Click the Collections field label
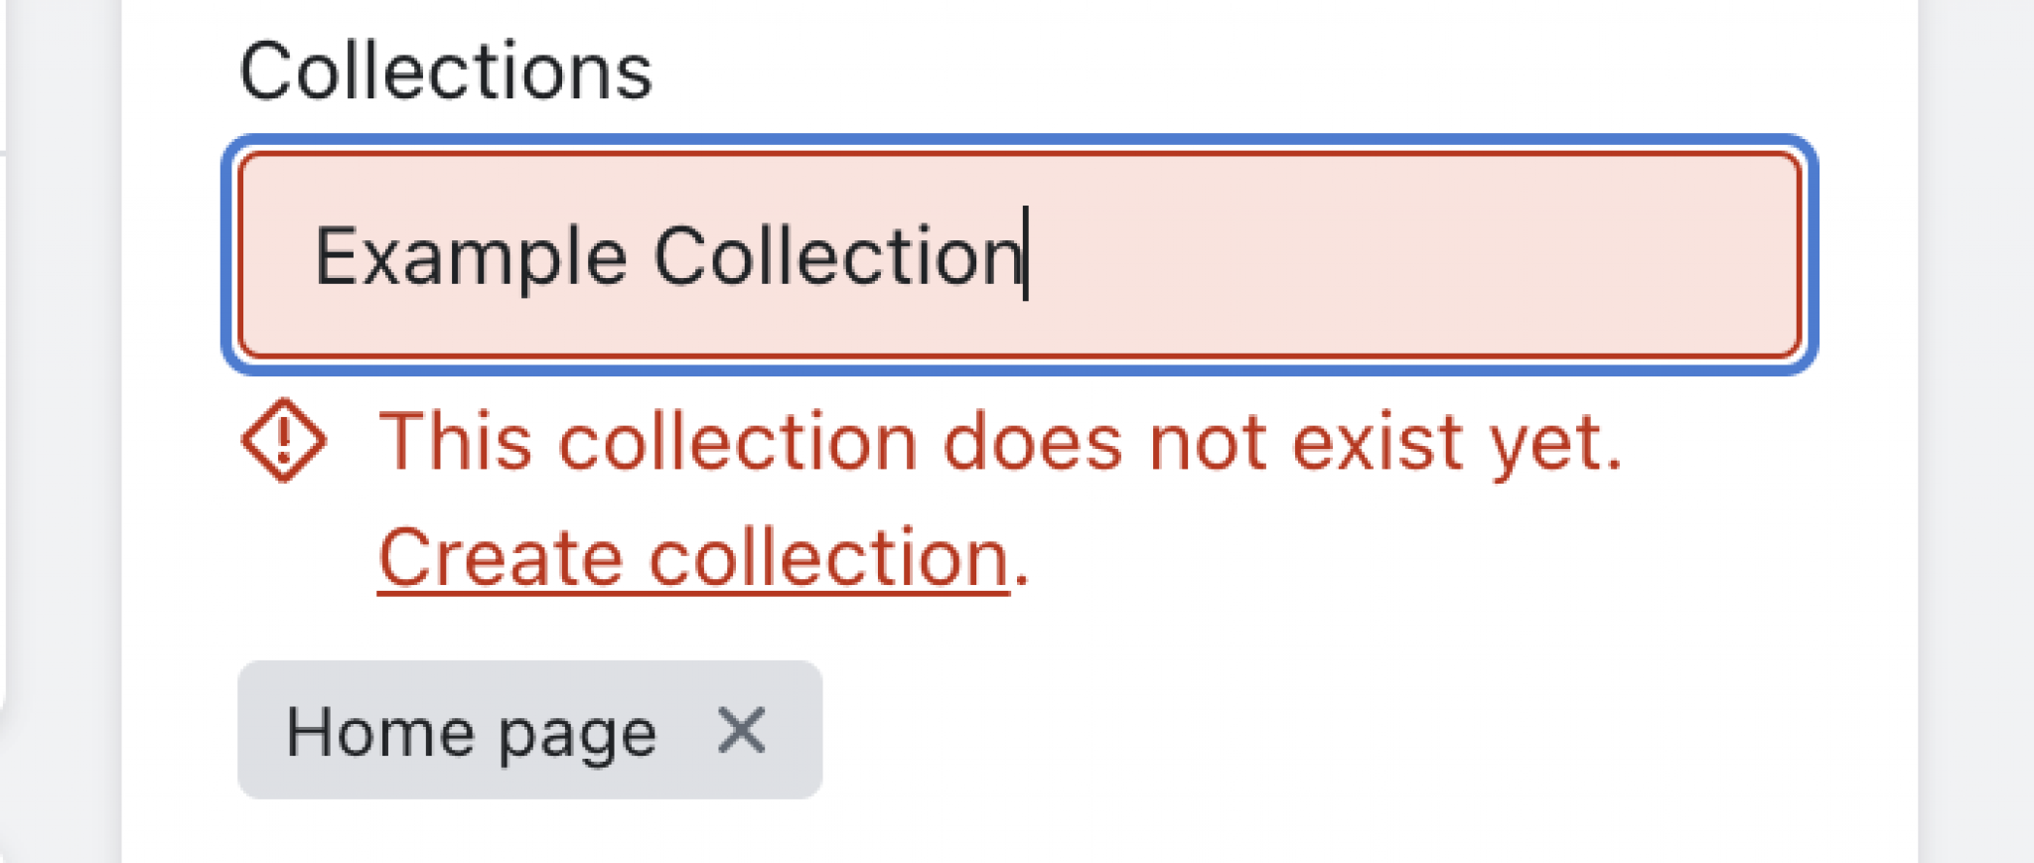The width and height of the screenshot is (2034, 863). click(446, 72)
